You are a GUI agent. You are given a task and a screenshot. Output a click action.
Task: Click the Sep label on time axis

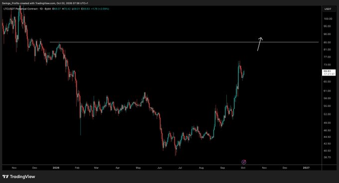(x=222, y=168)
